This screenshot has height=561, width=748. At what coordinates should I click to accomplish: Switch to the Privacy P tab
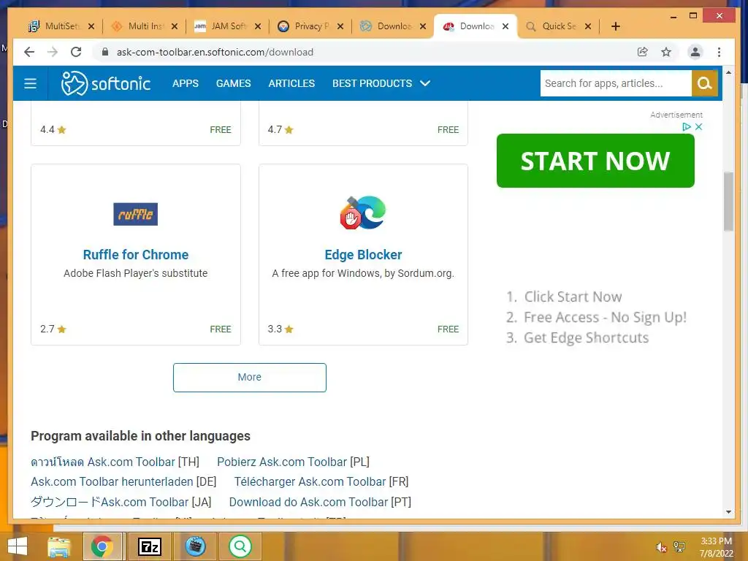[310, 26]
